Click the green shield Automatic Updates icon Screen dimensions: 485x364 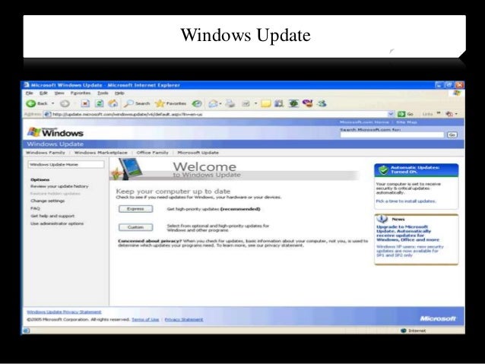click(x=384, y=169)
